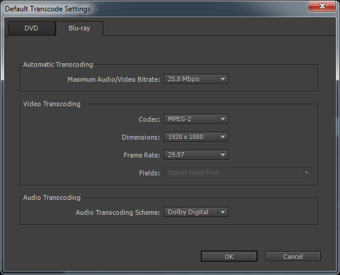
Task: Open the 29.97 Frame Rate combo box
Action: (196, 155)
